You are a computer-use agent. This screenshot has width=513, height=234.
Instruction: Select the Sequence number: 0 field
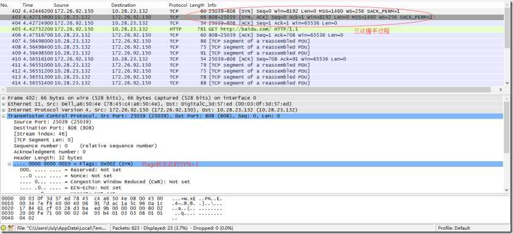tap(85, 146)
